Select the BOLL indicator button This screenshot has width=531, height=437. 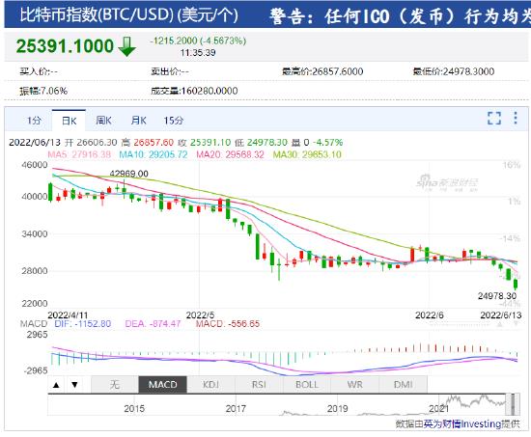(x=307, y=385)
